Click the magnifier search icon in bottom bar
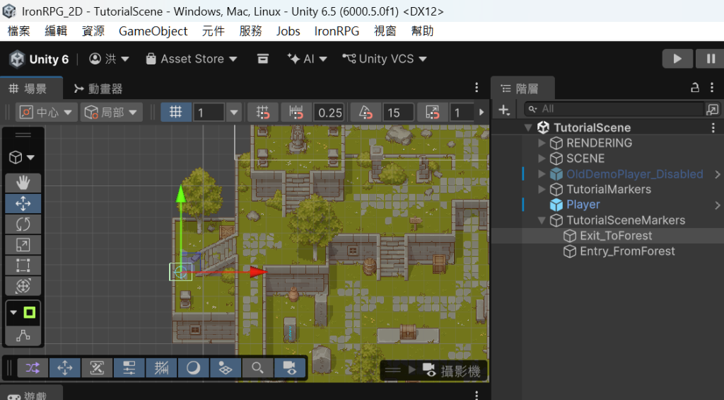The image size is (724, 400). pos(257,368)
